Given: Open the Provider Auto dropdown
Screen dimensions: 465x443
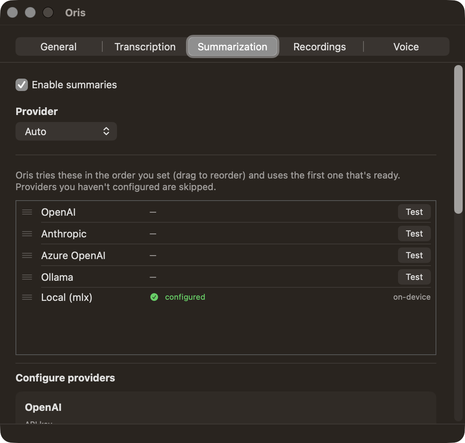Looking at the screenshot, I should point(66,131).
